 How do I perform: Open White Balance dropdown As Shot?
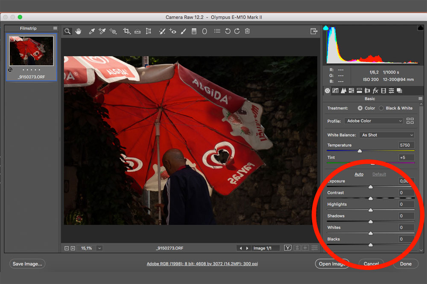(x=387, y=135)
